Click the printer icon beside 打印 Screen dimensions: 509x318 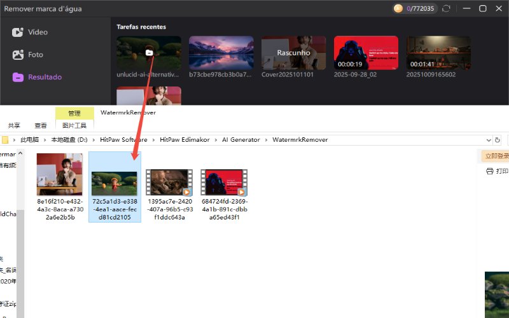click(x=489, y=171)
